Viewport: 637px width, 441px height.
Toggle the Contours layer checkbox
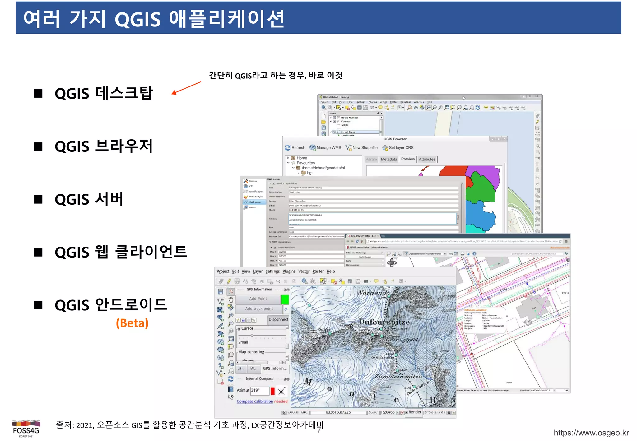pyautogui.click(x=334, y=121)
